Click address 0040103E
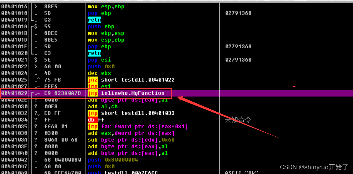The image size is (353, 174). click(14, 146)
